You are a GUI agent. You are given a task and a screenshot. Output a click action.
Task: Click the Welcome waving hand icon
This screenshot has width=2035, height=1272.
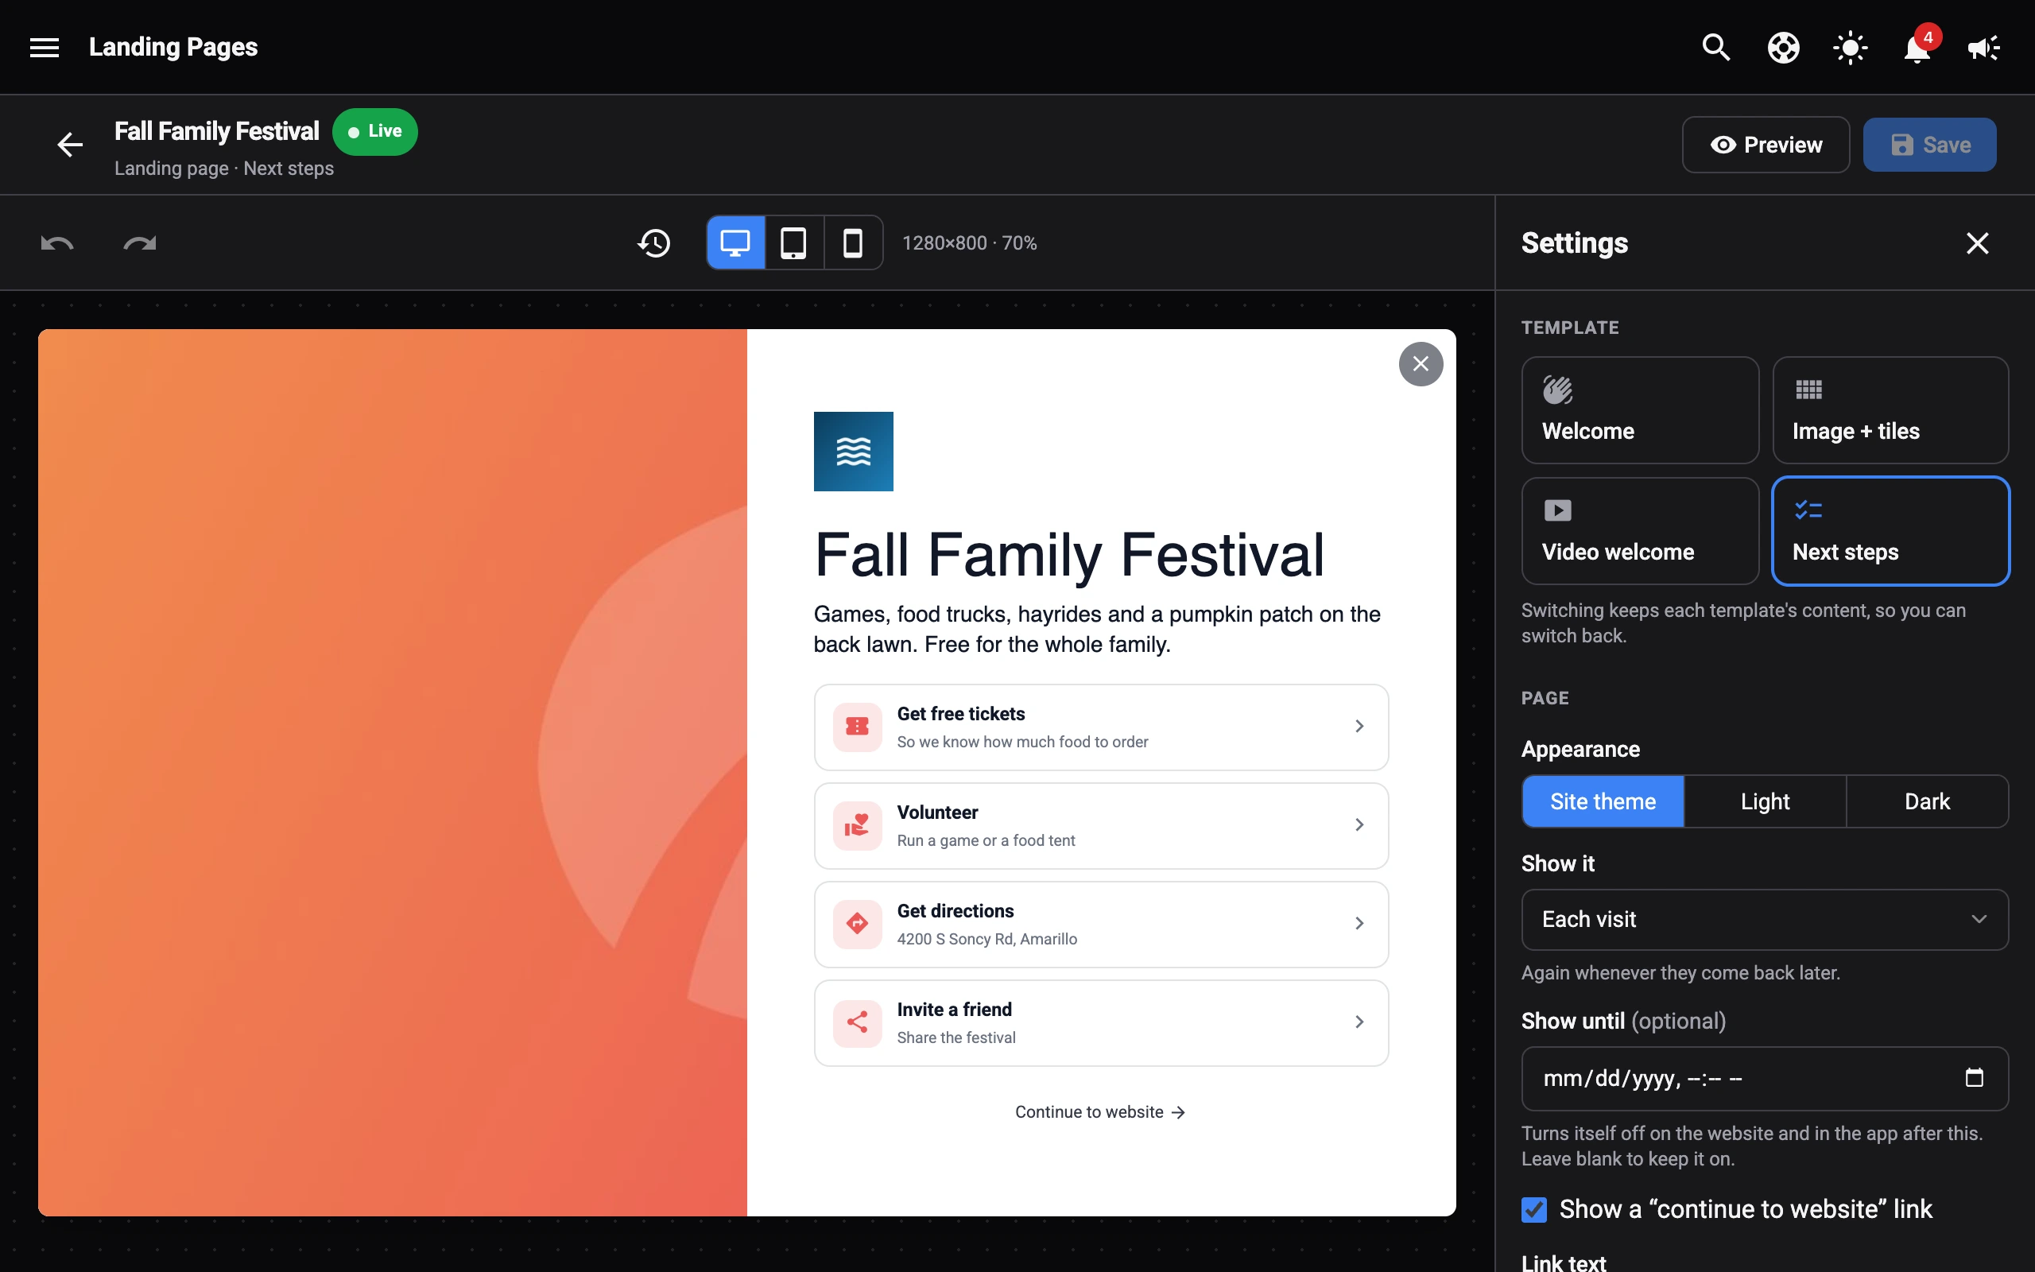point(1557,390)
